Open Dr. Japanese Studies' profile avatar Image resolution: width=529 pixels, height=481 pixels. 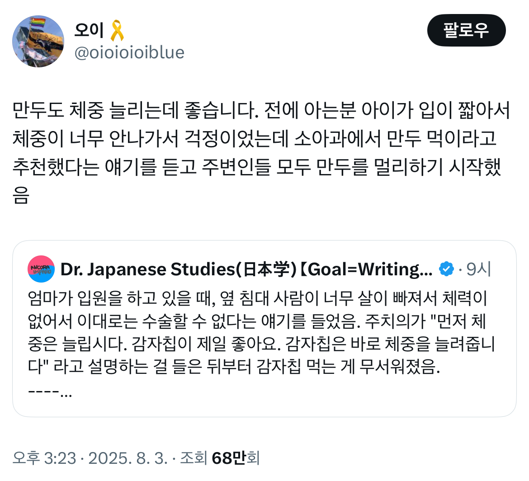(x=40, y=269)
